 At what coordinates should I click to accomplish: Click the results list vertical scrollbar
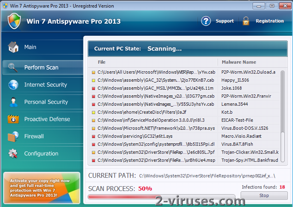click(x=283, y=116)
